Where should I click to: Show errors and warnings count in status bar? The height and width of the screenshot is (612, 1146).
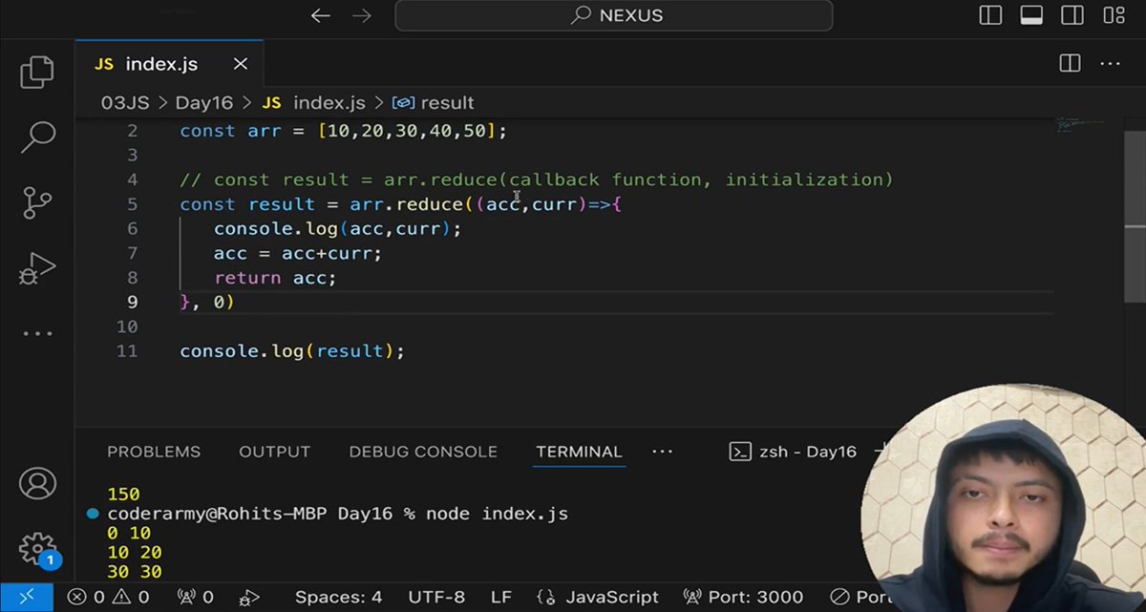(109, 597)
